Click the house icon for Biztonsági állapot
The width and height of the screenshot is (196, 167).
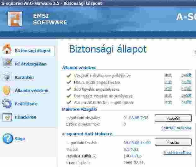[x=7, y=50]
